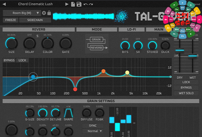Viewport: 202px width, 137px height.
Task: Switch the Grain/Reverb routing mode diagram
Action: tap(97, 44)
